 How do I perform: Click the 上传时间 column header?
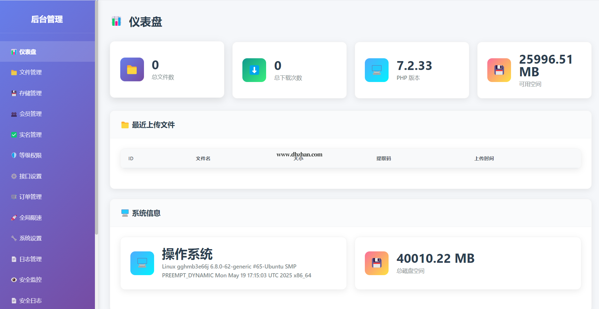tap(484, 159)
